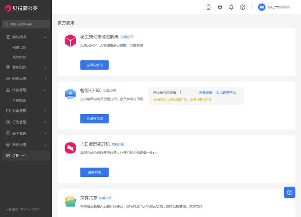Image resolution: width=301 pixels, height=217 pixels.
Task: Open the 查看详情 link for printers
Action: pos(205,93)
